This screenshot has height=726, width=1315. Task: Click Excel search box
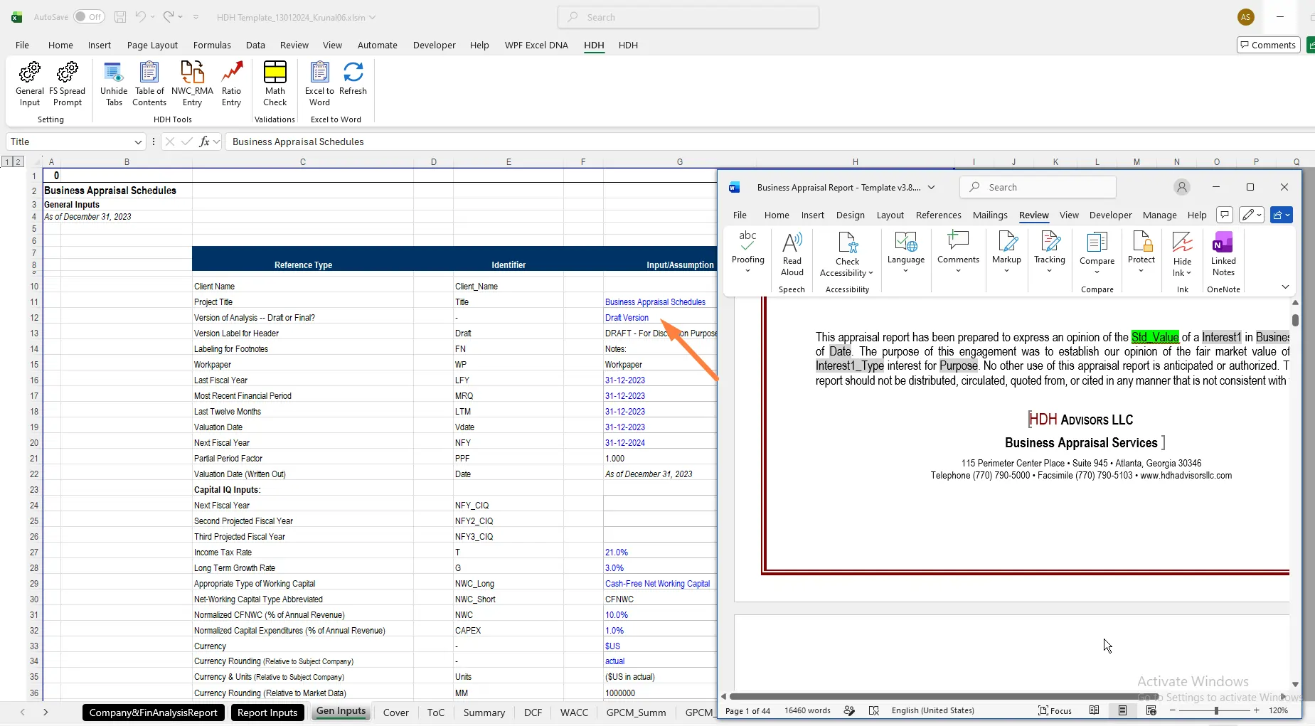[x=688, y=17]
